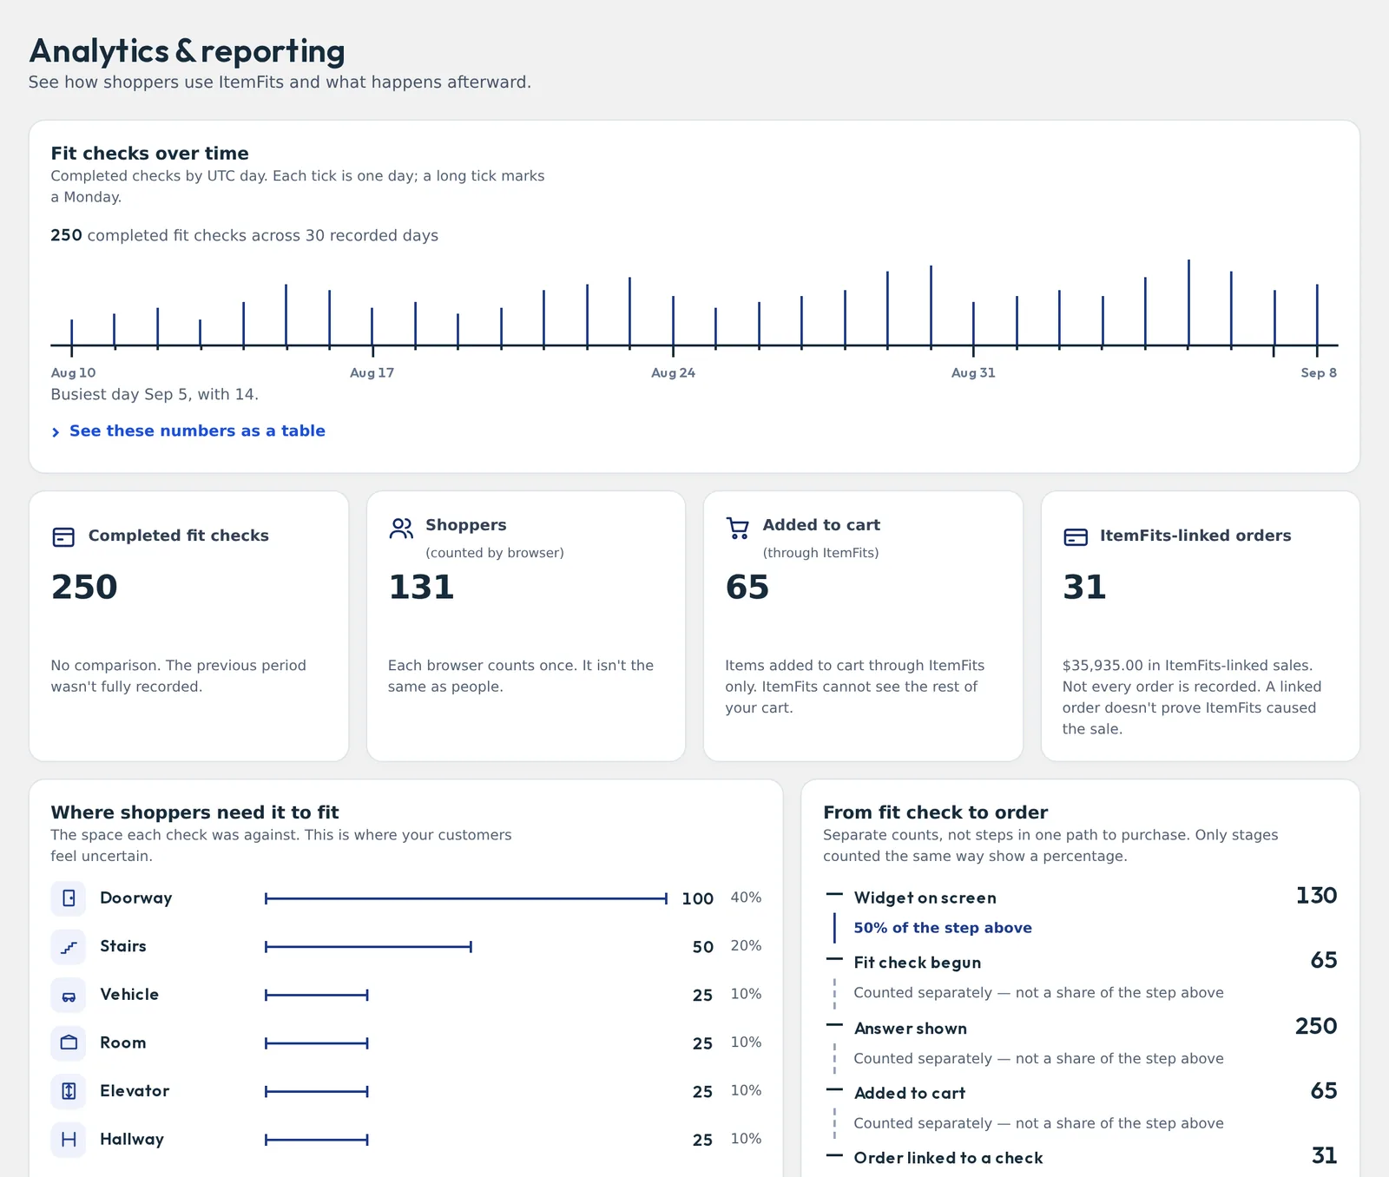Click the Doorway bar showing 100
The height and width of the screenshot is (1177, 1389).
[466, 898]
